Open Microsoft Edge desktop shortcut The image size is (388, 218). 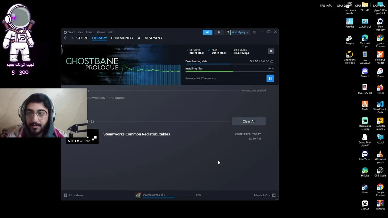[365, 41]
